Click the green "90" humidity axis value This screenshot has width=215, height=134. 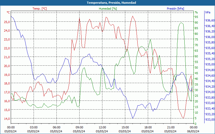[196, 23]
